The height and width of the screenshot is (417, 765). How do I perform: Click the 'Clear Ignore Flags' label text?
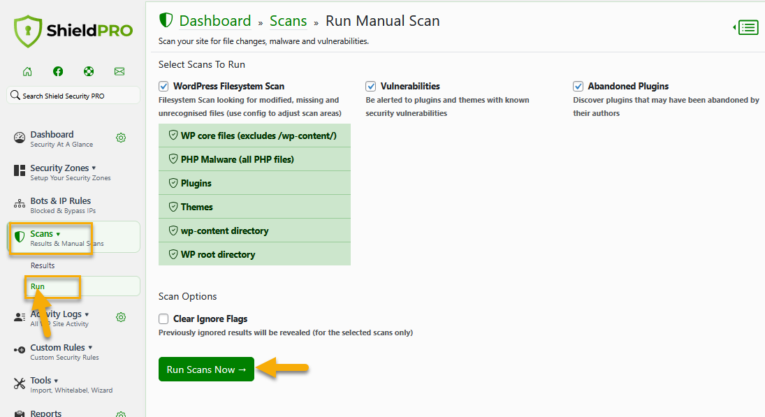coord(210,319)
